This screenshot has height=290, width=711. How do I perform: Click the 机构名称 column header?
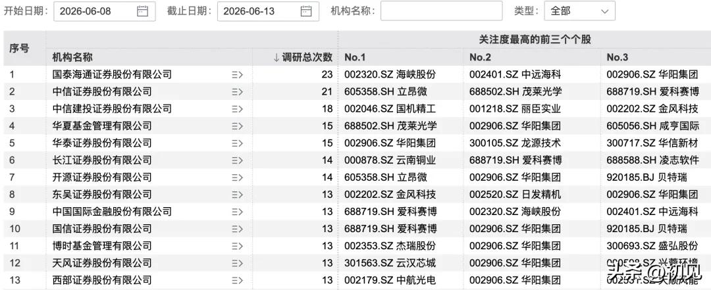pos(72,57)
